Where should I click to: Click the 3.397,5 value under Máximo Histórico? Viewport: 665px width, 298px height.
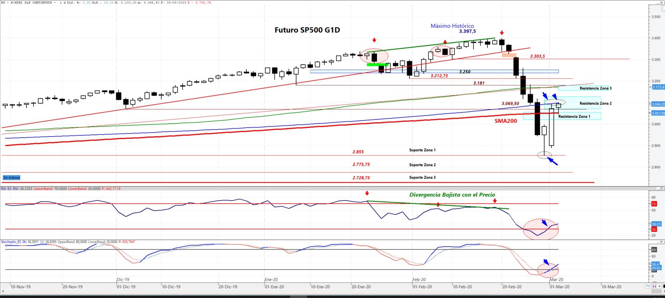pos(467,31)
